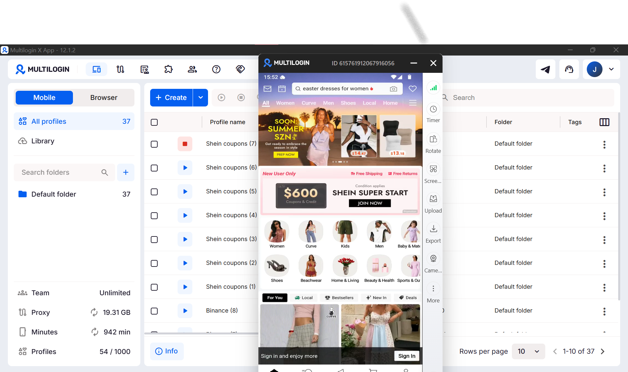
Task: Tick the Binance (8) row checkbox
Action: 154,311
